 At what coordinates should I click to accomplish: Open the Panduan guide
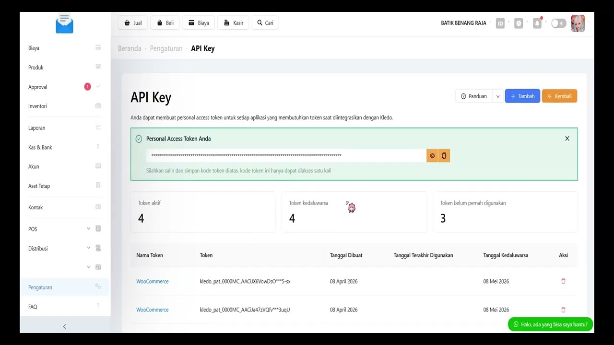point(474,96)
